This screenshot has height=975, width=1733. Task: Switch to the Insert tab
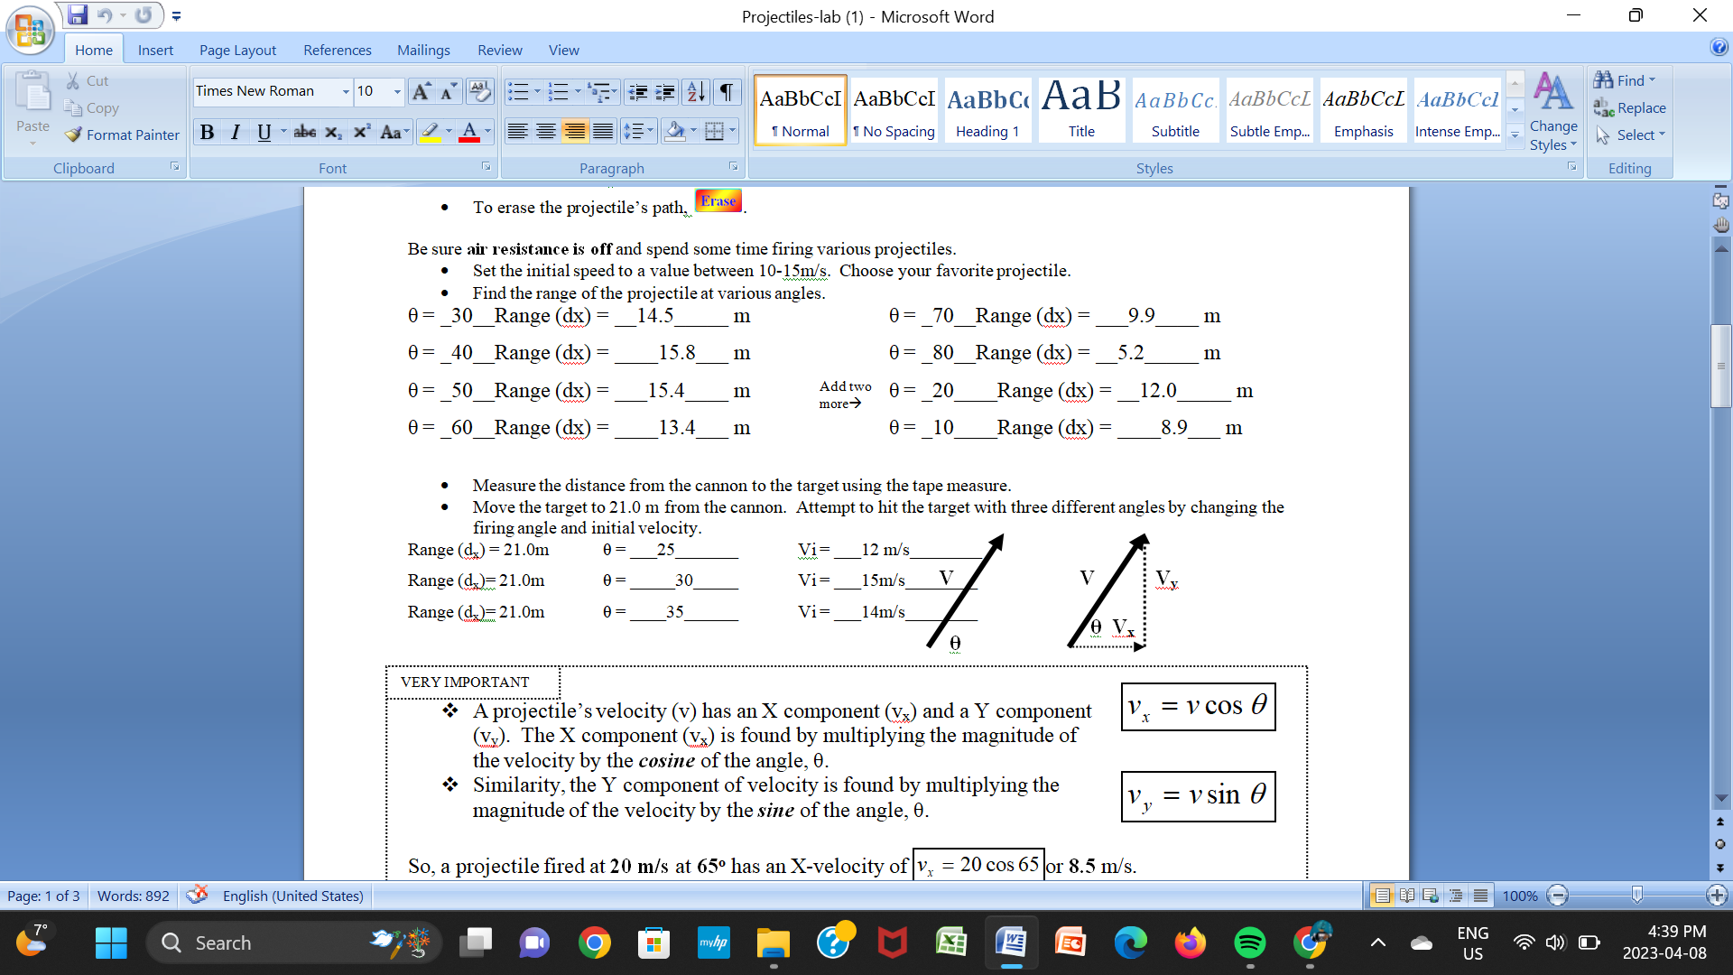(155, 50)
